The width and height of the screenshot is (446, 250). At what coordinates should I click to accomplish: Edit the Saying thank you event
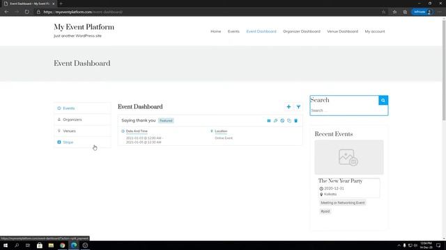click(x=276, y=121)
